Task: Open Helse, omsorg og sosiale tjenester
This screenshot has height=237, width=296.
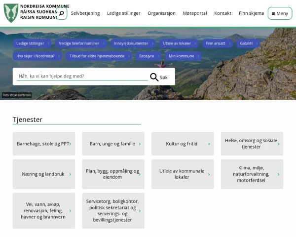Action: 251,144
